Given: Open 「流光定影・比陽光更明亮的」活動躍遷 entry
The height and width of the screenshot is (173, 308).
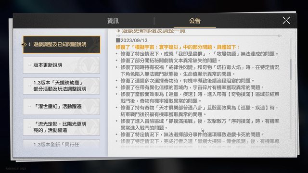Looking at the screenshot, I should (x=62, y=127).
